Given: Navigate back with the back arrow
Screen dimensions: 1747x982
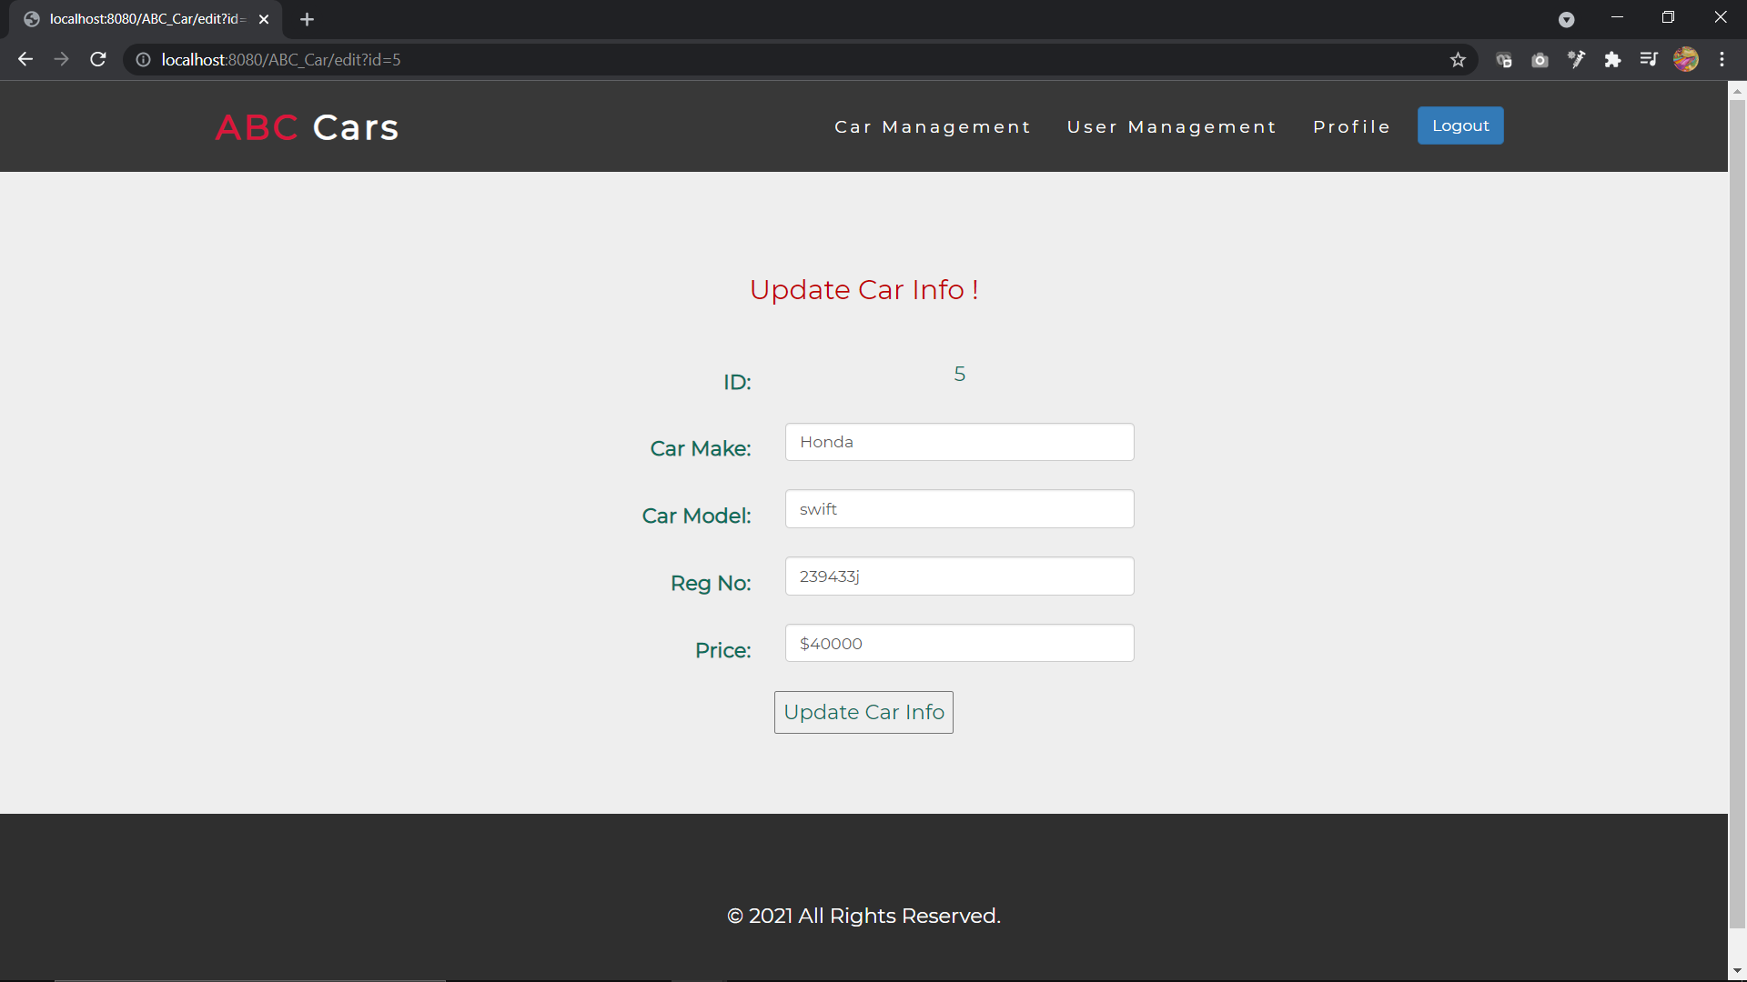Looking at the screenshot, I should click(x=25, y=59).
